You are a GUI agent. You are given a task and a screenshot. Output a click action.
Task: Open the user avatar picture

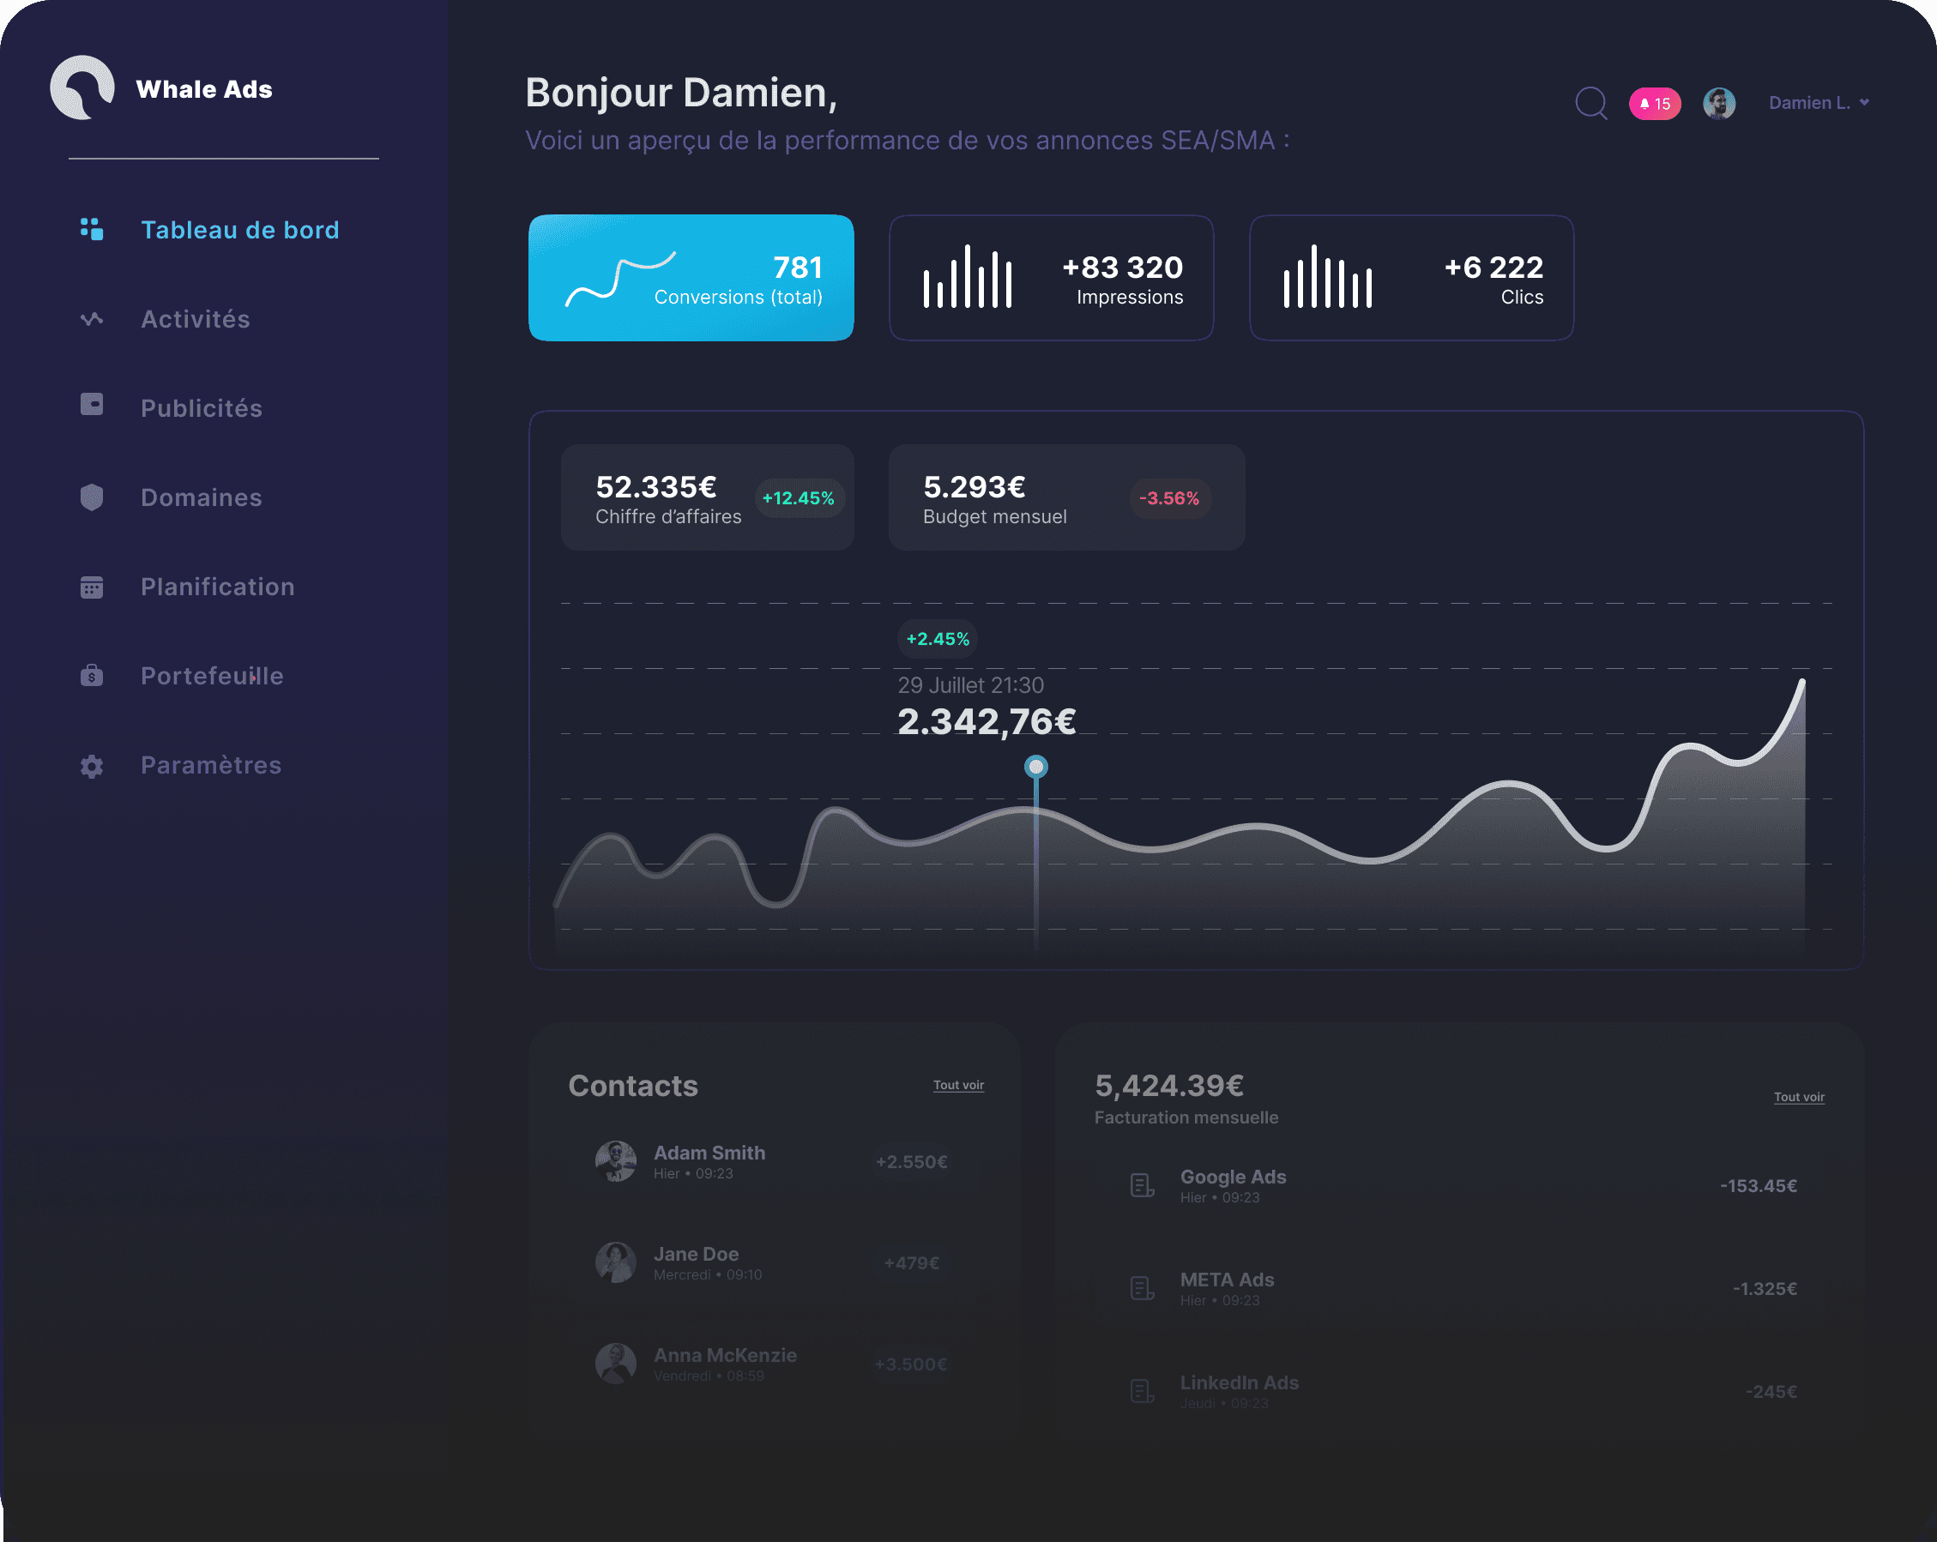[x=1719, y=103]
